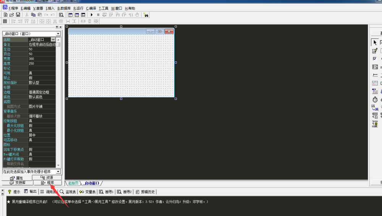Image resolution: width=382 pixels, height=216 pixels.
Task: Select the checkbox component in component box
Action: [x=375, y=59]
